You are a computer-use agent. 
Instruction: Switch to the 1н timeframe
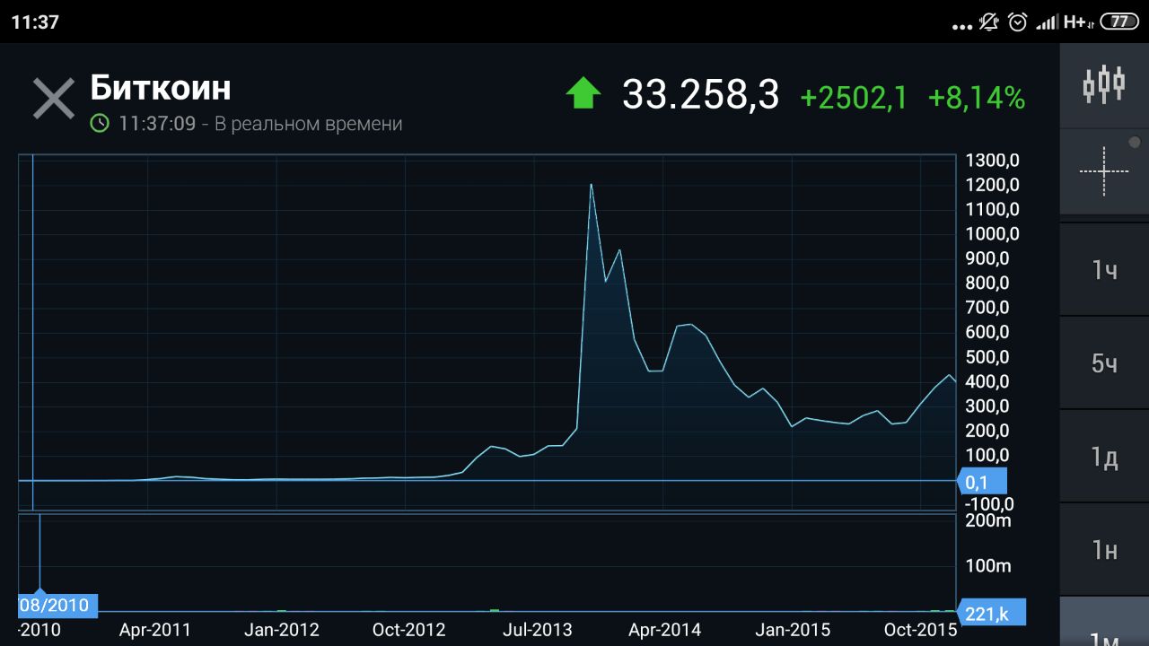(1104, 549)
